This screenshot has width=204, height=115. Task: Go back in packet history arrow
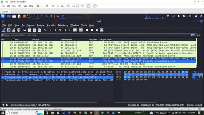[50, 30]
